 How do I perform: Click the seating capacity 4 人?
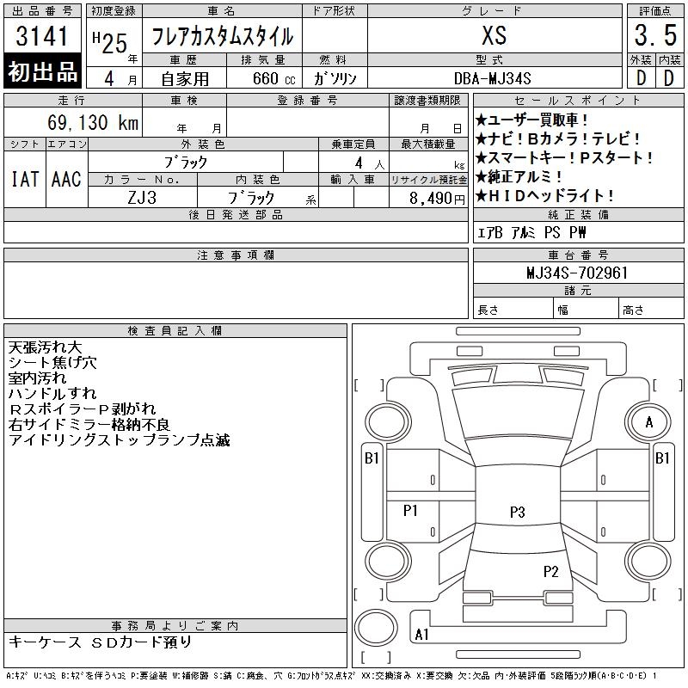tap(370, 163)
